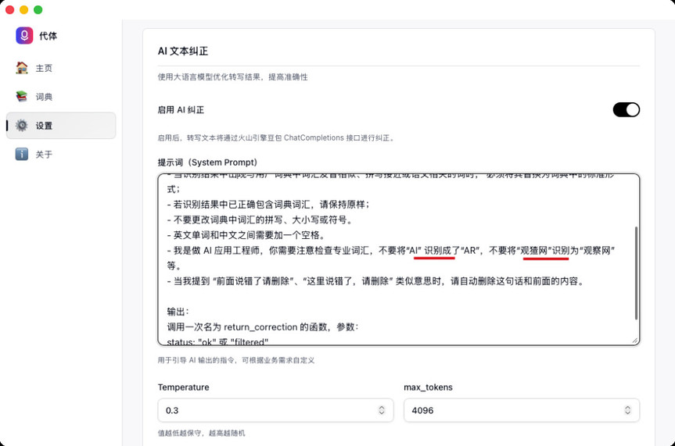
Task: Disable the 启用 AI 纠正 switch
Action: point(626,110)
